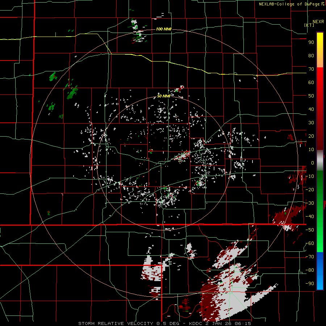This screenshot has width=326, height=326.
Task: Click the 30 value on velocity scale
Action: click(x=311, y=123)
